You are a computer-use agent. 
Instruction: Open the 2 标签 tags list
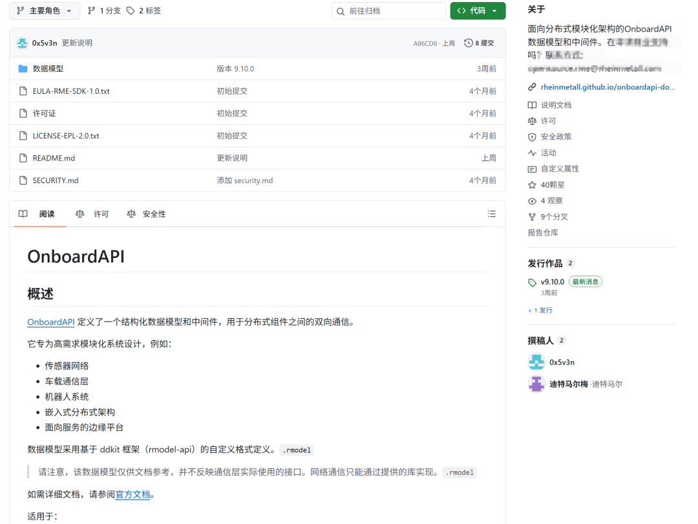point(143,11)
